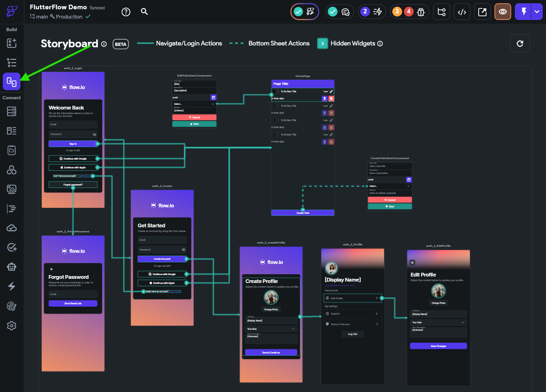Open the Help question mark icon
546x392 pixels.
point(126,12)
